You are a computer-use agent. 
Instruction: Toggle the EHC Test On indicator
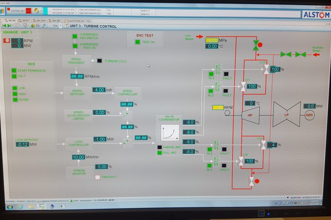point(138,42)
